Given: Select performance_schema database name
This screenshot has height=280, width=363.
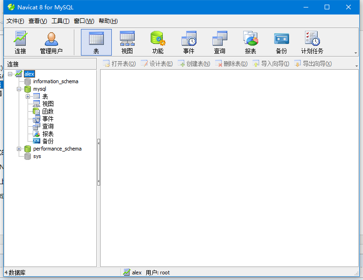Looking at the screenshot, I should pos(58,149).
